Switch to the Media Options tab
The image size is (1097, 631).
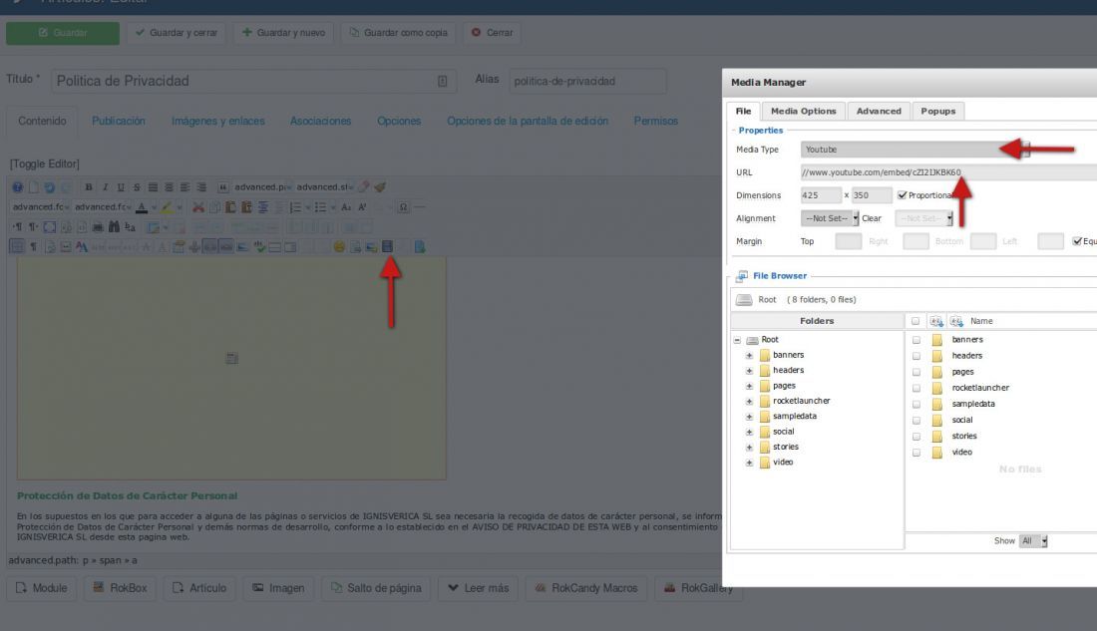[x=803, y=111]
